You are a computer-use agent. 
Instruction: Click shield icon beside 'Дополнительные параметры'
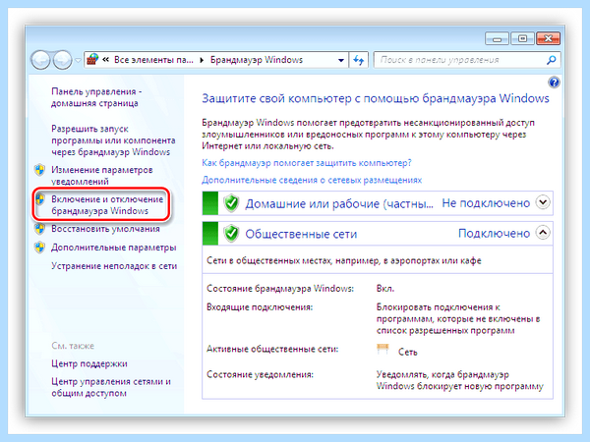(39, 248)
